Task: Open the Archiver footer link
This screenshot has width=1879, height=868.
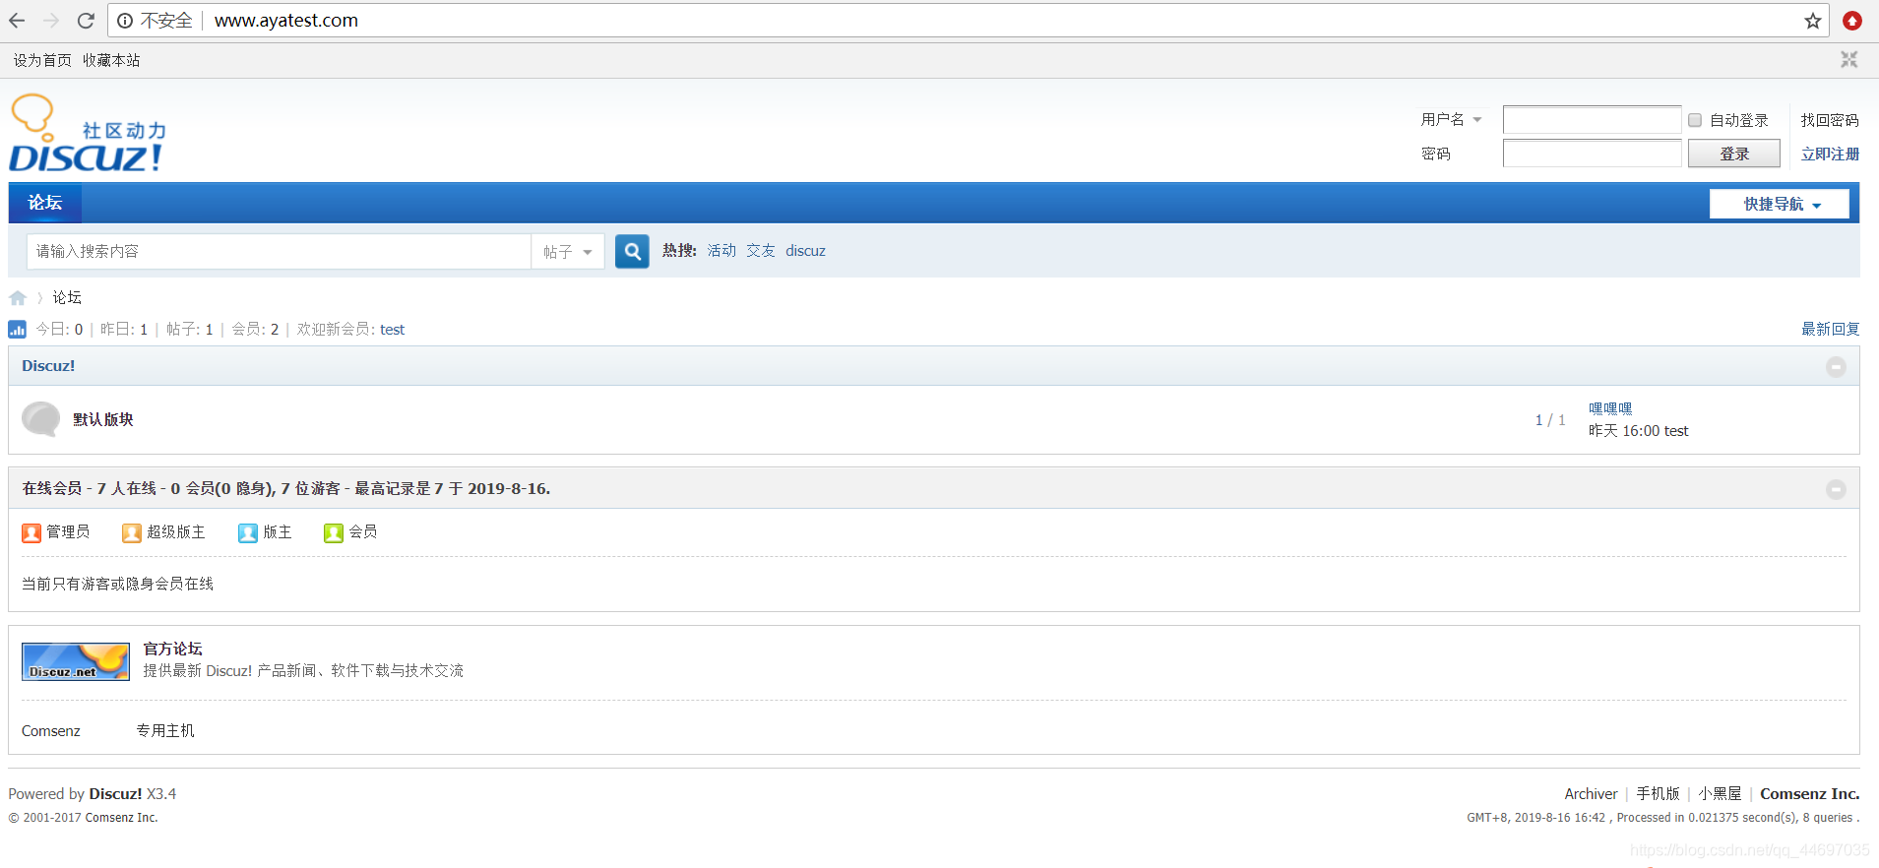Action: [1591, 794]
